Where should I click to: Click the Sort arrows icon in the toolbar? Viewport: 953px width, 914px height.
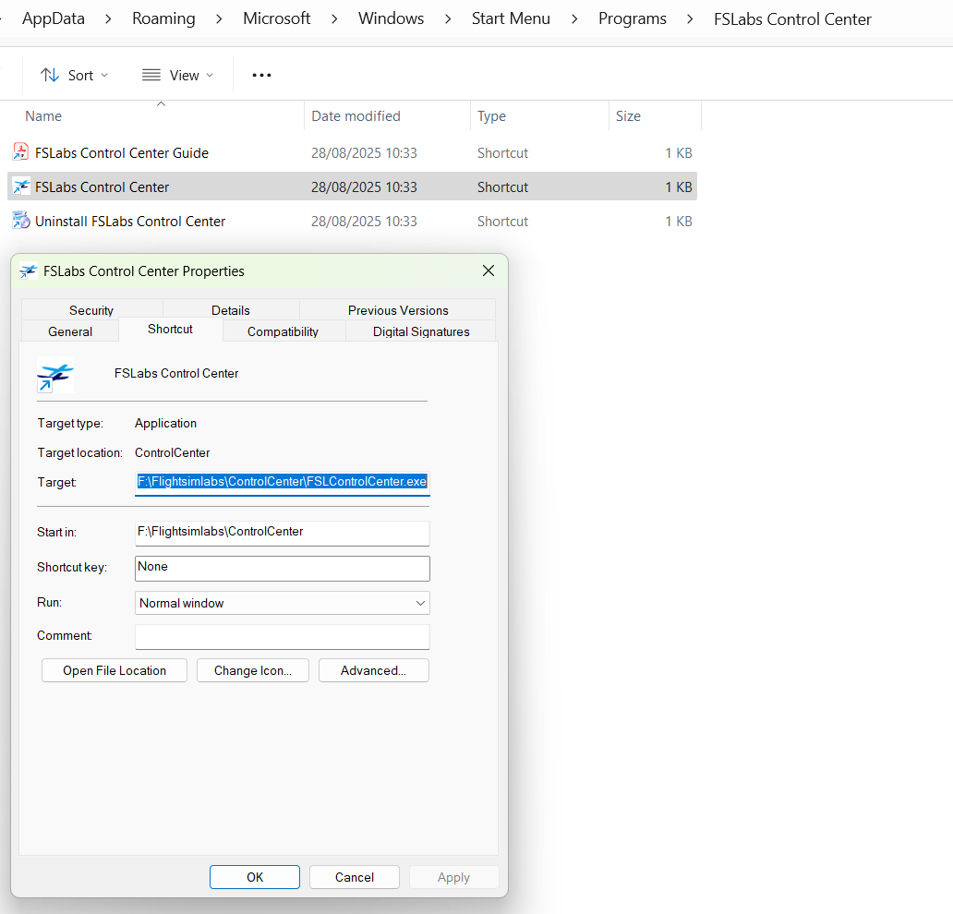coord(50,75)
